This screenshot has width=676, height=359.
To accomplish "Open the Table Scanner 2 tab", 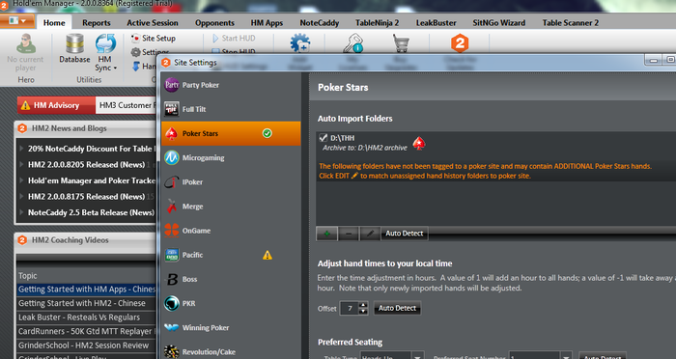I will (x=571, y=23).
